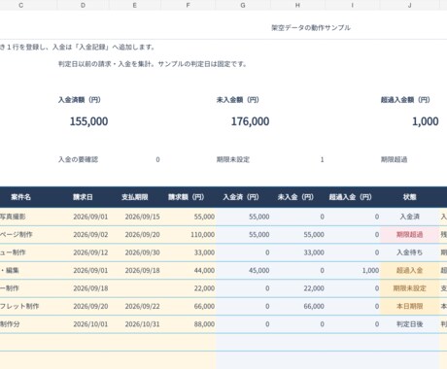Click the 未入金（円） table header
Image resolution: width=447 pixels, height=369 pixels.
click(295, 197)
